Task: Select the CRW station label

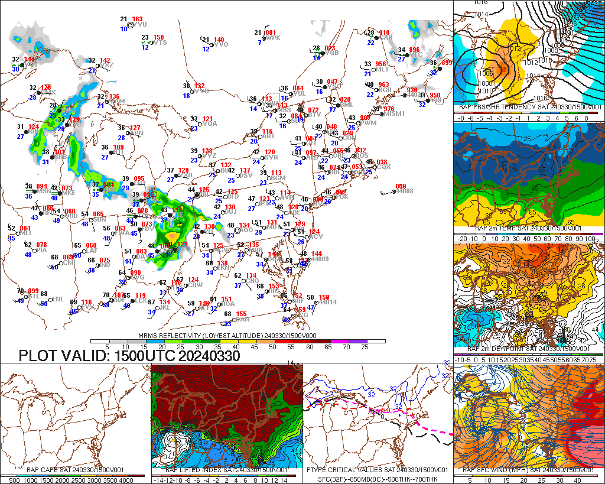Action: coord(195,285)
